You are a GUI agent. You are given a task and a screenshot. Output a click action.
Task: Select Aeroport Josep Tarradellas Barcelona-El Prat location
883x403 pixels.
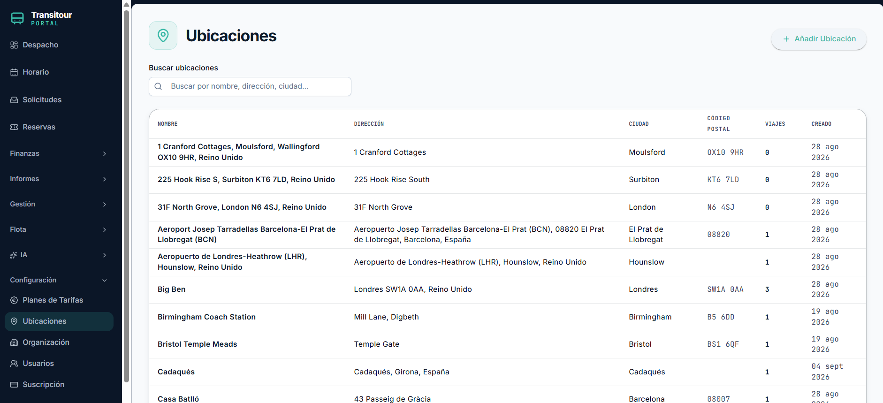click(507, 235)
